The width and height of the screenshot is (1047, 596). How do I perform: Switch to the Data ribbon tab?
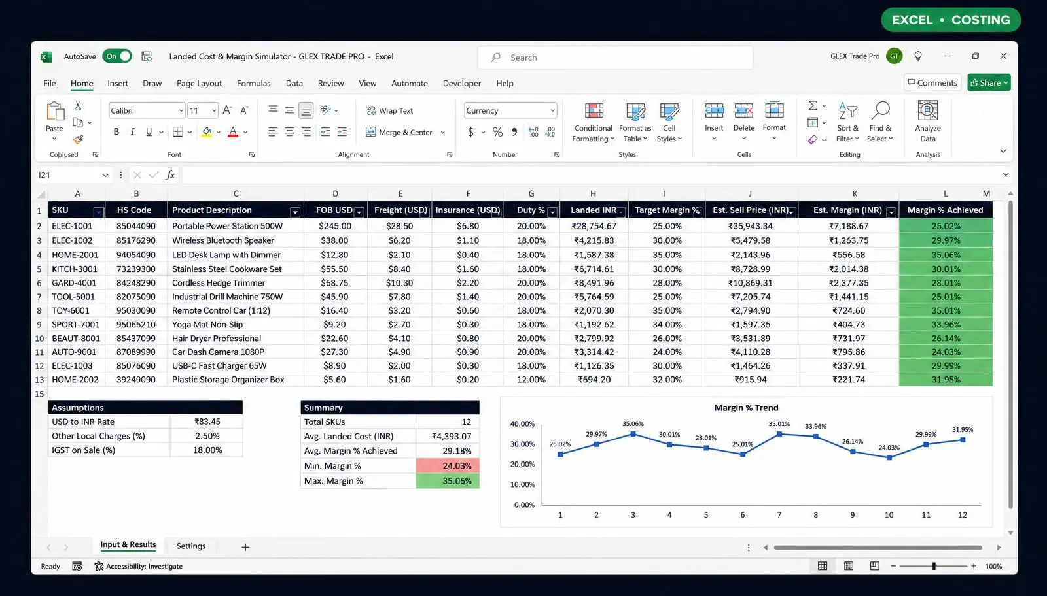tap(294, 83)
